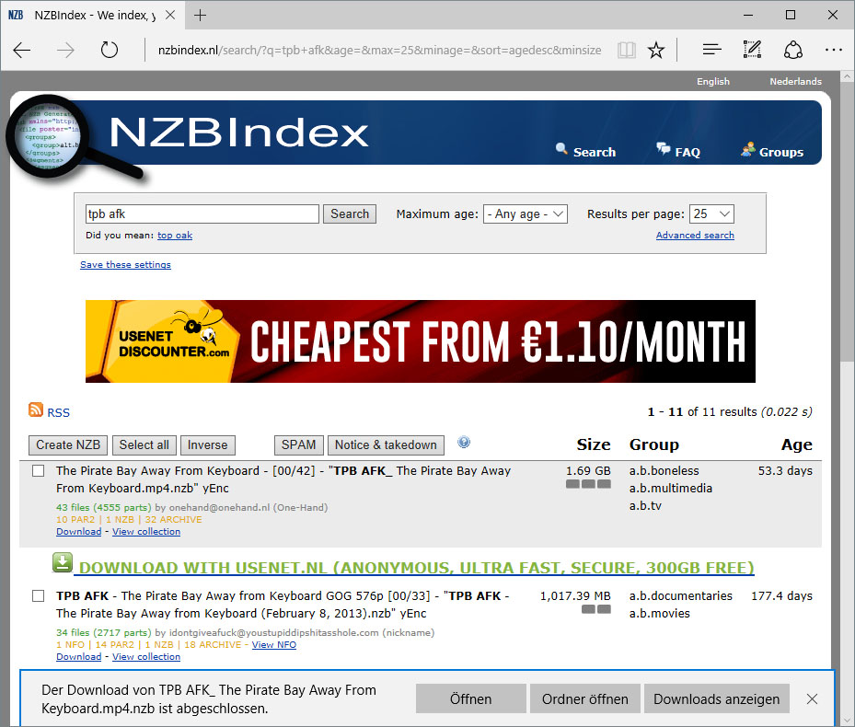Click the size bars under 1.69 GB
This screenshot has height=727, width=855.
(588, 484)
